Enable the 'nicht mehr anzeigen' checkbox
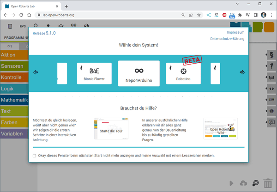 click(x=35, y=156)
